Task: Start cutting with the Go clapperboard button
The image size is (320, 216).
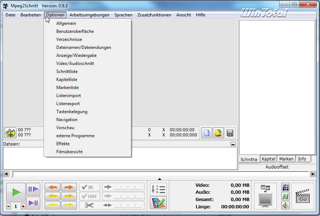Action: [303, 196]
